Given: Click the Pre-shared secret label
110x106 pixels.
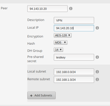Looking at the screenshot, I should pyautogui.click(x=36, y=59).
